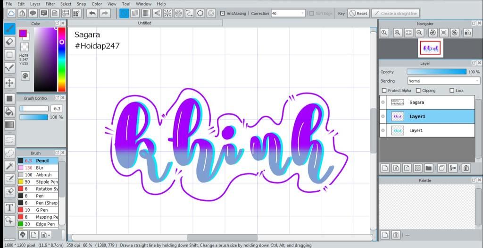Download cloud brush in Brush panel
Image resolution: width=483 pixels, height=248 pixels.
click(23, 235)
